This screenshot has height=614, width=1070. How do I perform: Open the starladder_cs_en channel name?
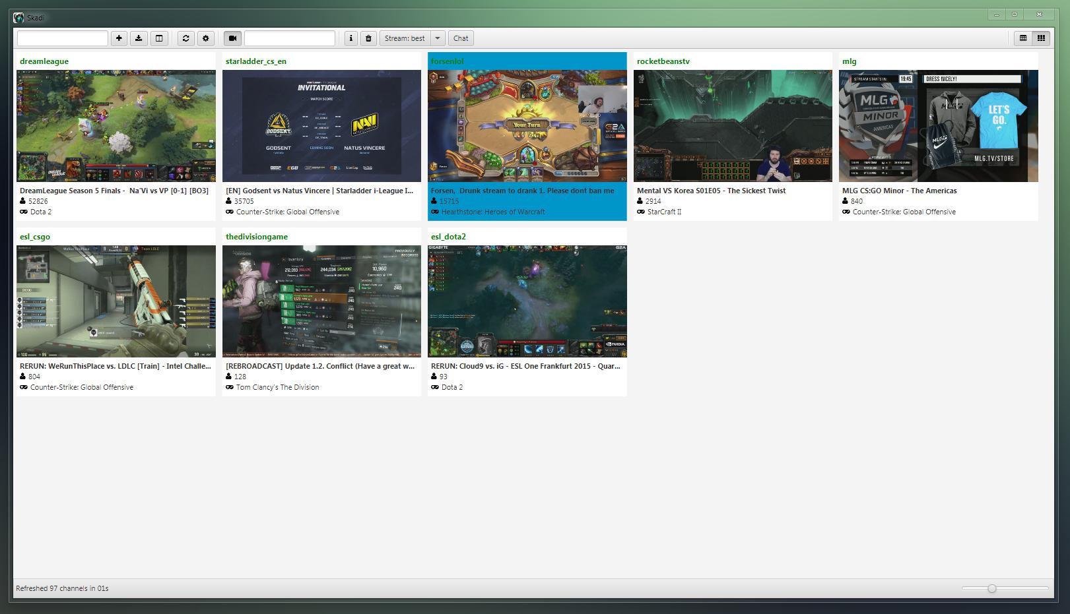click(256, 61)
